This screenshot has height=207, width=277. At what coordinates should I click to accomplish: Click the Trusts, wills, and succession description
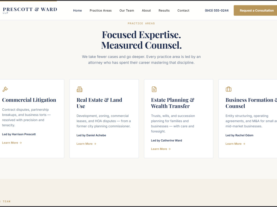[x=173, y=124]
